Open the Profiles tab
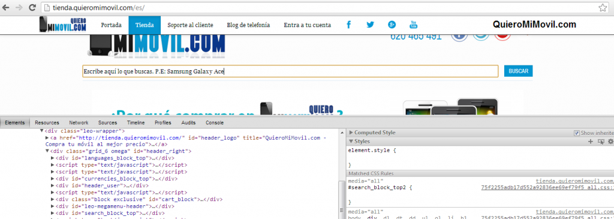Screen dimensions: 614x219 pos(163,122)
